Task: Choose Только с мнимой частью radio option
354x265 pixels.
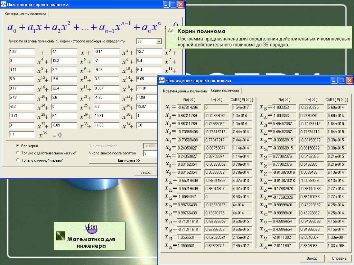Action: pyautogui.click(x=18, y=160)
